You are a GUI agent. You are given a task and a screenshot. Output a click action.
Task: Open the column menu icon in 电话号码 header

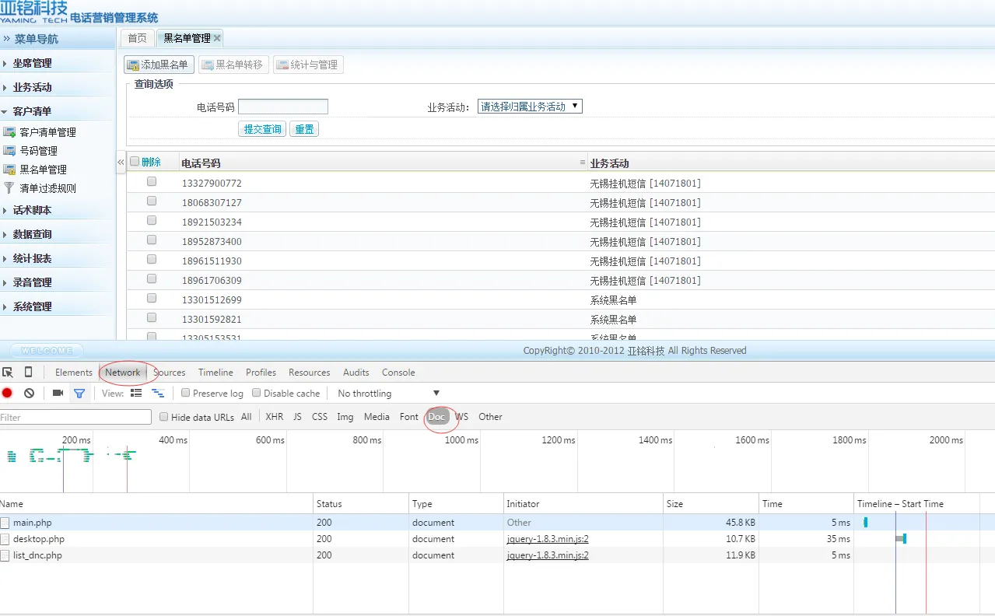click(583, 163)
